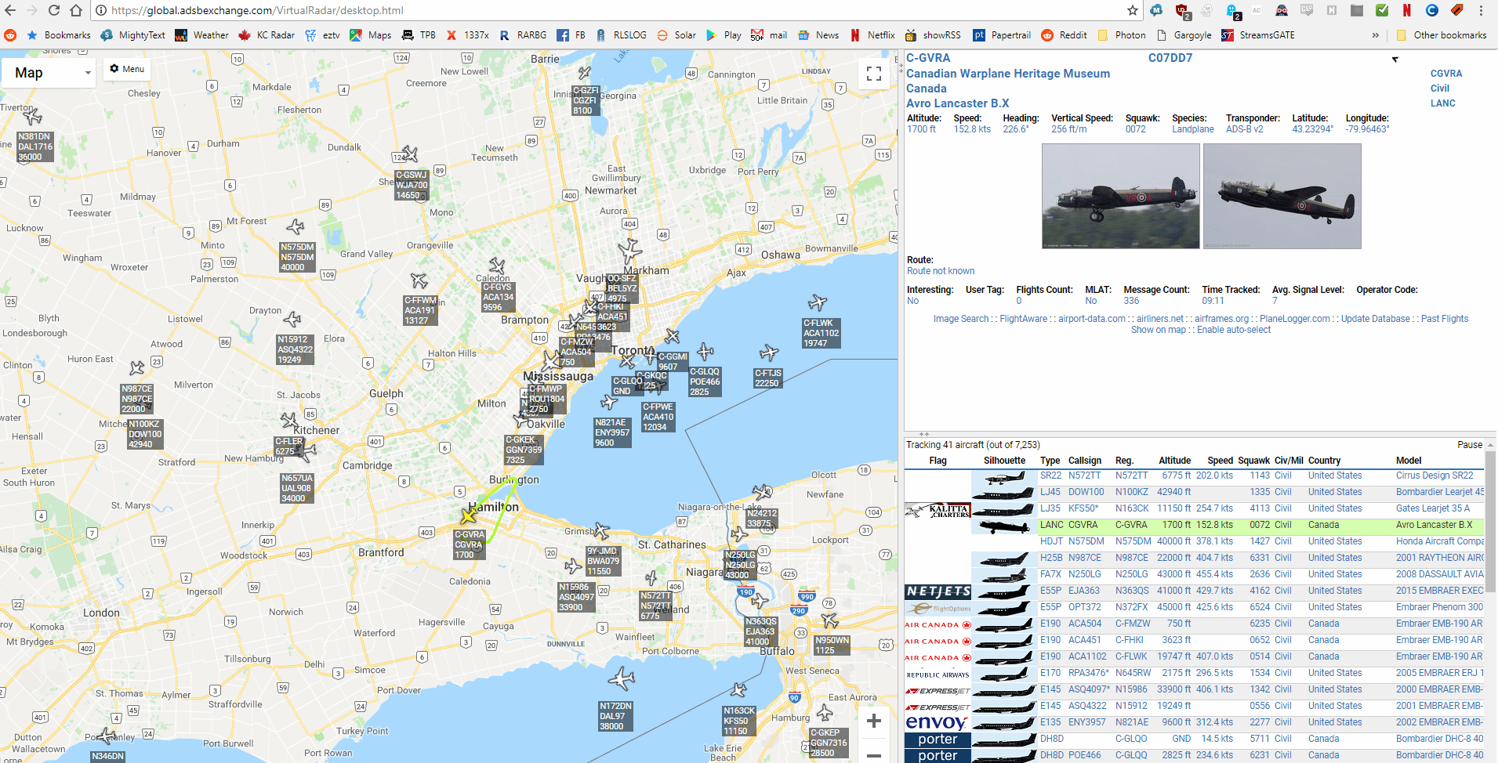Select the ACA1102 aircraft marker on the map
The width and height of the screenshot is (1498, 763).
point(818,302)
